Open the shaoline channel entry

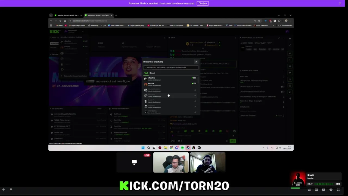click(x=170, y=79)
